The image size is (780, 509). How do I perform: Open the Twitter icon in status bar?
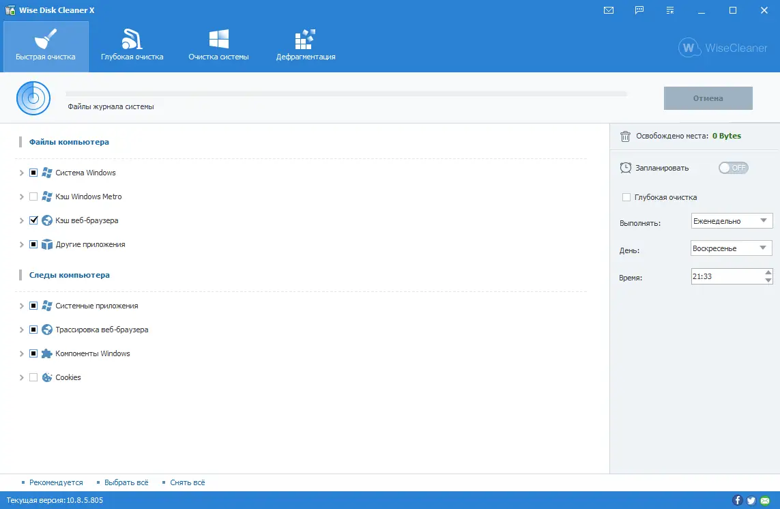point(751,500)
